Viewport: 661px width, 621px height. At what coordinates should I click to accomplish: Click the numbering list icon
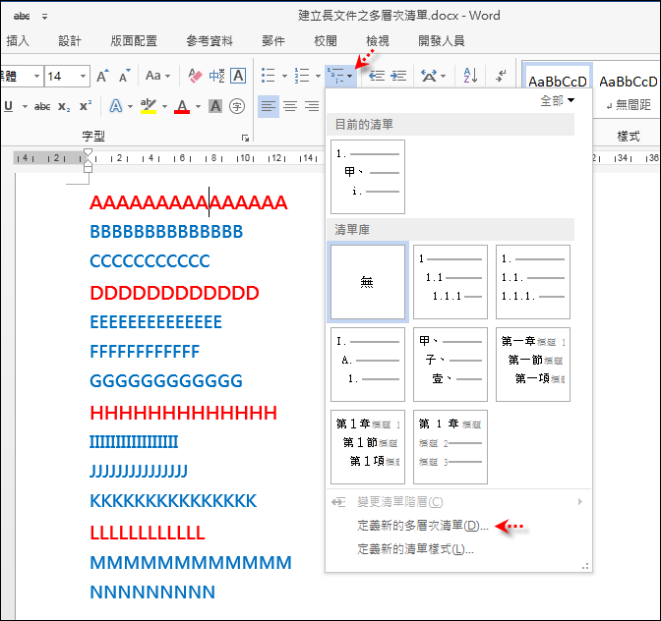[302, 76]
